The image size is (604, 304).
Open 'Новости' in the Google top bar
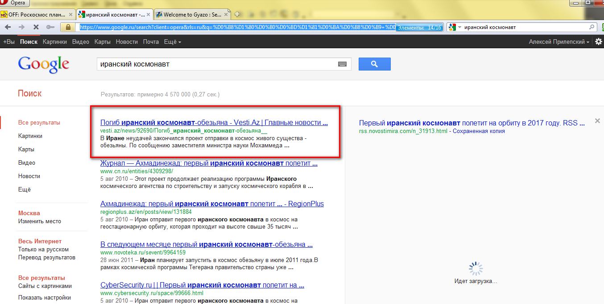pyautogui.click(x=127, y=42)
